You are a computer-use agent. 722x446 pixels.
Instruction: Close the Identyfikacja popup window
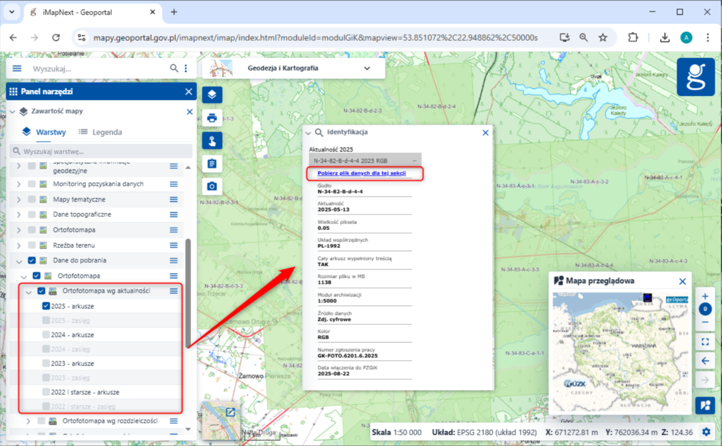pos(485,133)
